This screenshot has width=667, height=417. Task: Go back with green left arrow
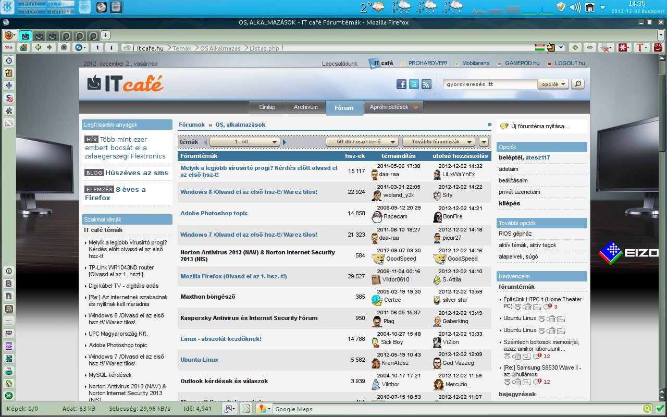click(38, 47)
